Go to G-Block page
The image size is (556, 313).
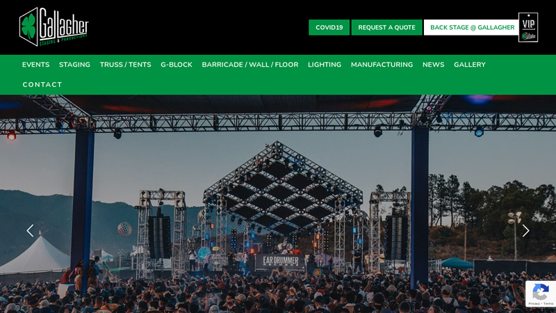coord(177,65)
